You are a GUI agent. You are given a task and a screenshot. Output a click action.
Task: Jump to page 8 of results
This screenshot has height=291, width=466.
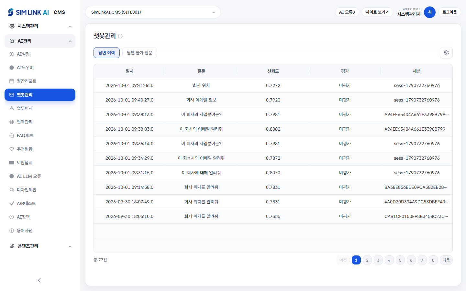(x=433, y=260)
